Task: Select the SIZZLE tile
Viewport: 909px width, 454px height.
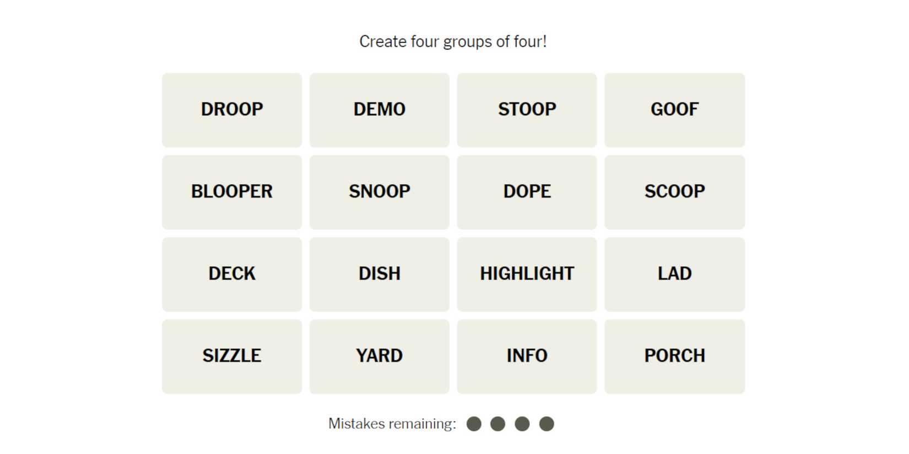Action: [x=232, y=356]
